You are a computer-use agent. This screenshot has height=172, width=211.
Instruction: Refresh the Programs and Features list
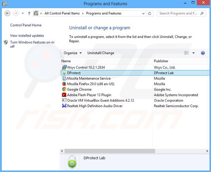[149, 13]
